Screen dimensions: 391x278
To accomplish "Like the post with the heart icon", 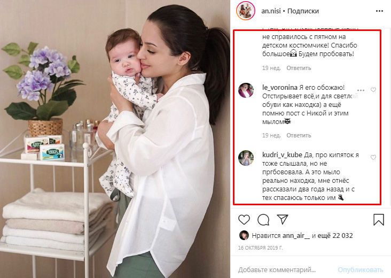I will click(244, 220).
